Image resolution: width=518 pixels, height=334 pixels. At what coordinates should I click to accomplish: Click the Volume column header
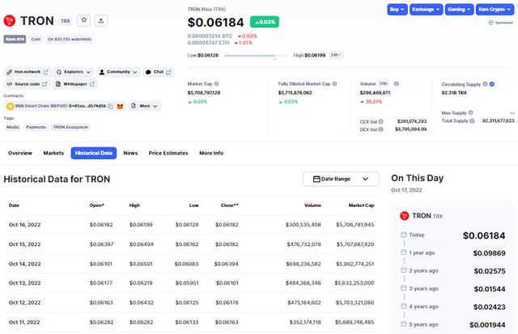click(312, 205)
